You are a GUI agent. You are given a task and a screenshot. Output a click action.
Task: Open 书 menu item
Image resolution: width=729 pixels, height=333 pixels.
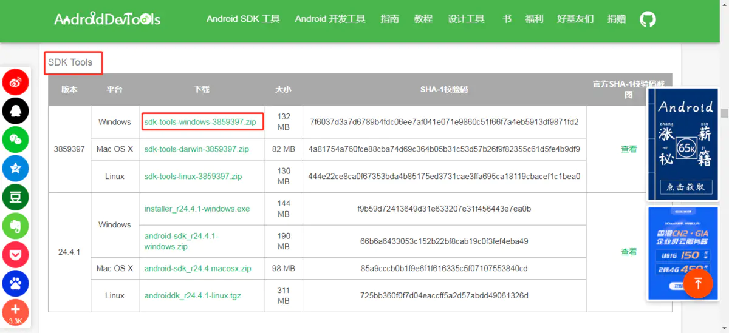[x=507, y=19]
